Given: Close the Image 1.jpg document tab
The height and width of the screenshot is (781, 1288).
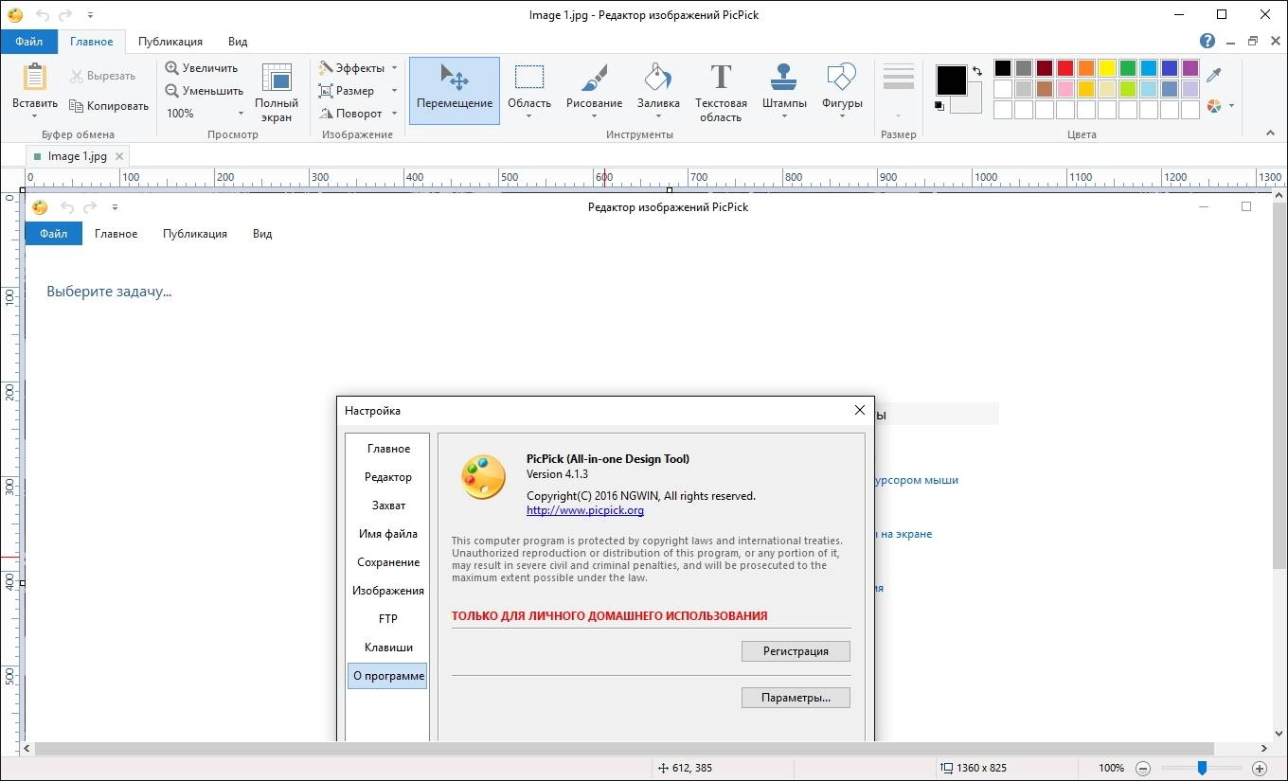Looking at the screenshot, I should point(119,156).
